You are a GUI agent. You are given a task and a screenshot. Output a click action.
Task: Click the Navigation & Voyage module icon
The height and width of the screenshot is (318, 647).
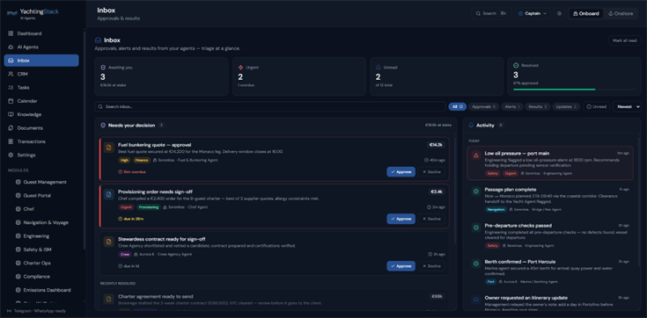click(x=18, y=222)
